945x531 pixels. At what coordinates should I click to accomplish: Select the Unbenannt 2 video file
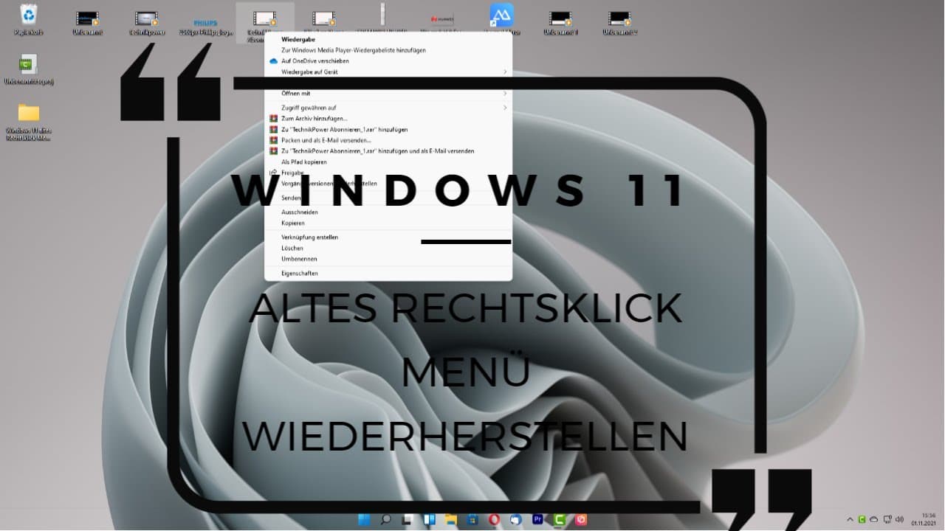(619, 21)
